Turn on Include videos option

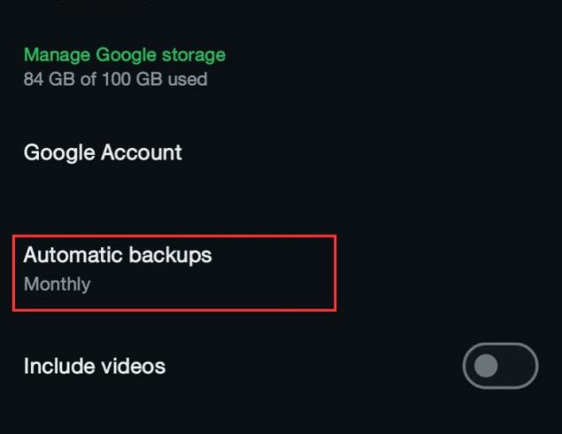click(500, 366)
